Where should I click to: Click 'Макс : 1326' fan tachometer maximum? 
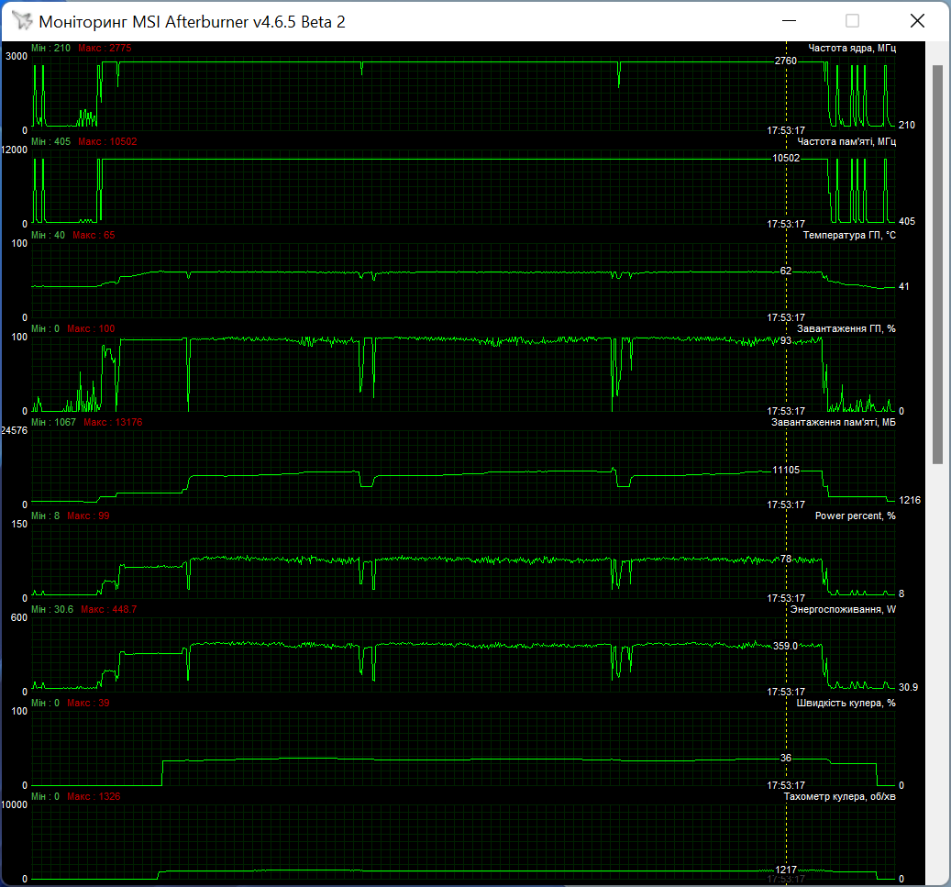(94, 796)
